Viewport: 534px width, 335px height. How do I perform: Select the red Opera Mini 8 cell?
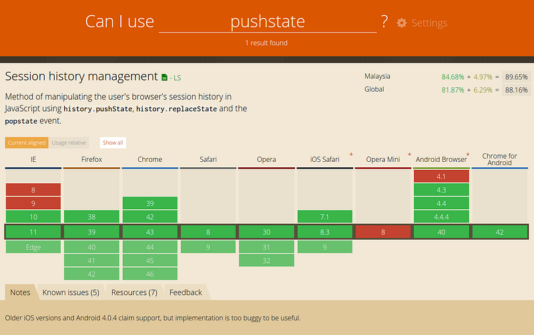383,232
